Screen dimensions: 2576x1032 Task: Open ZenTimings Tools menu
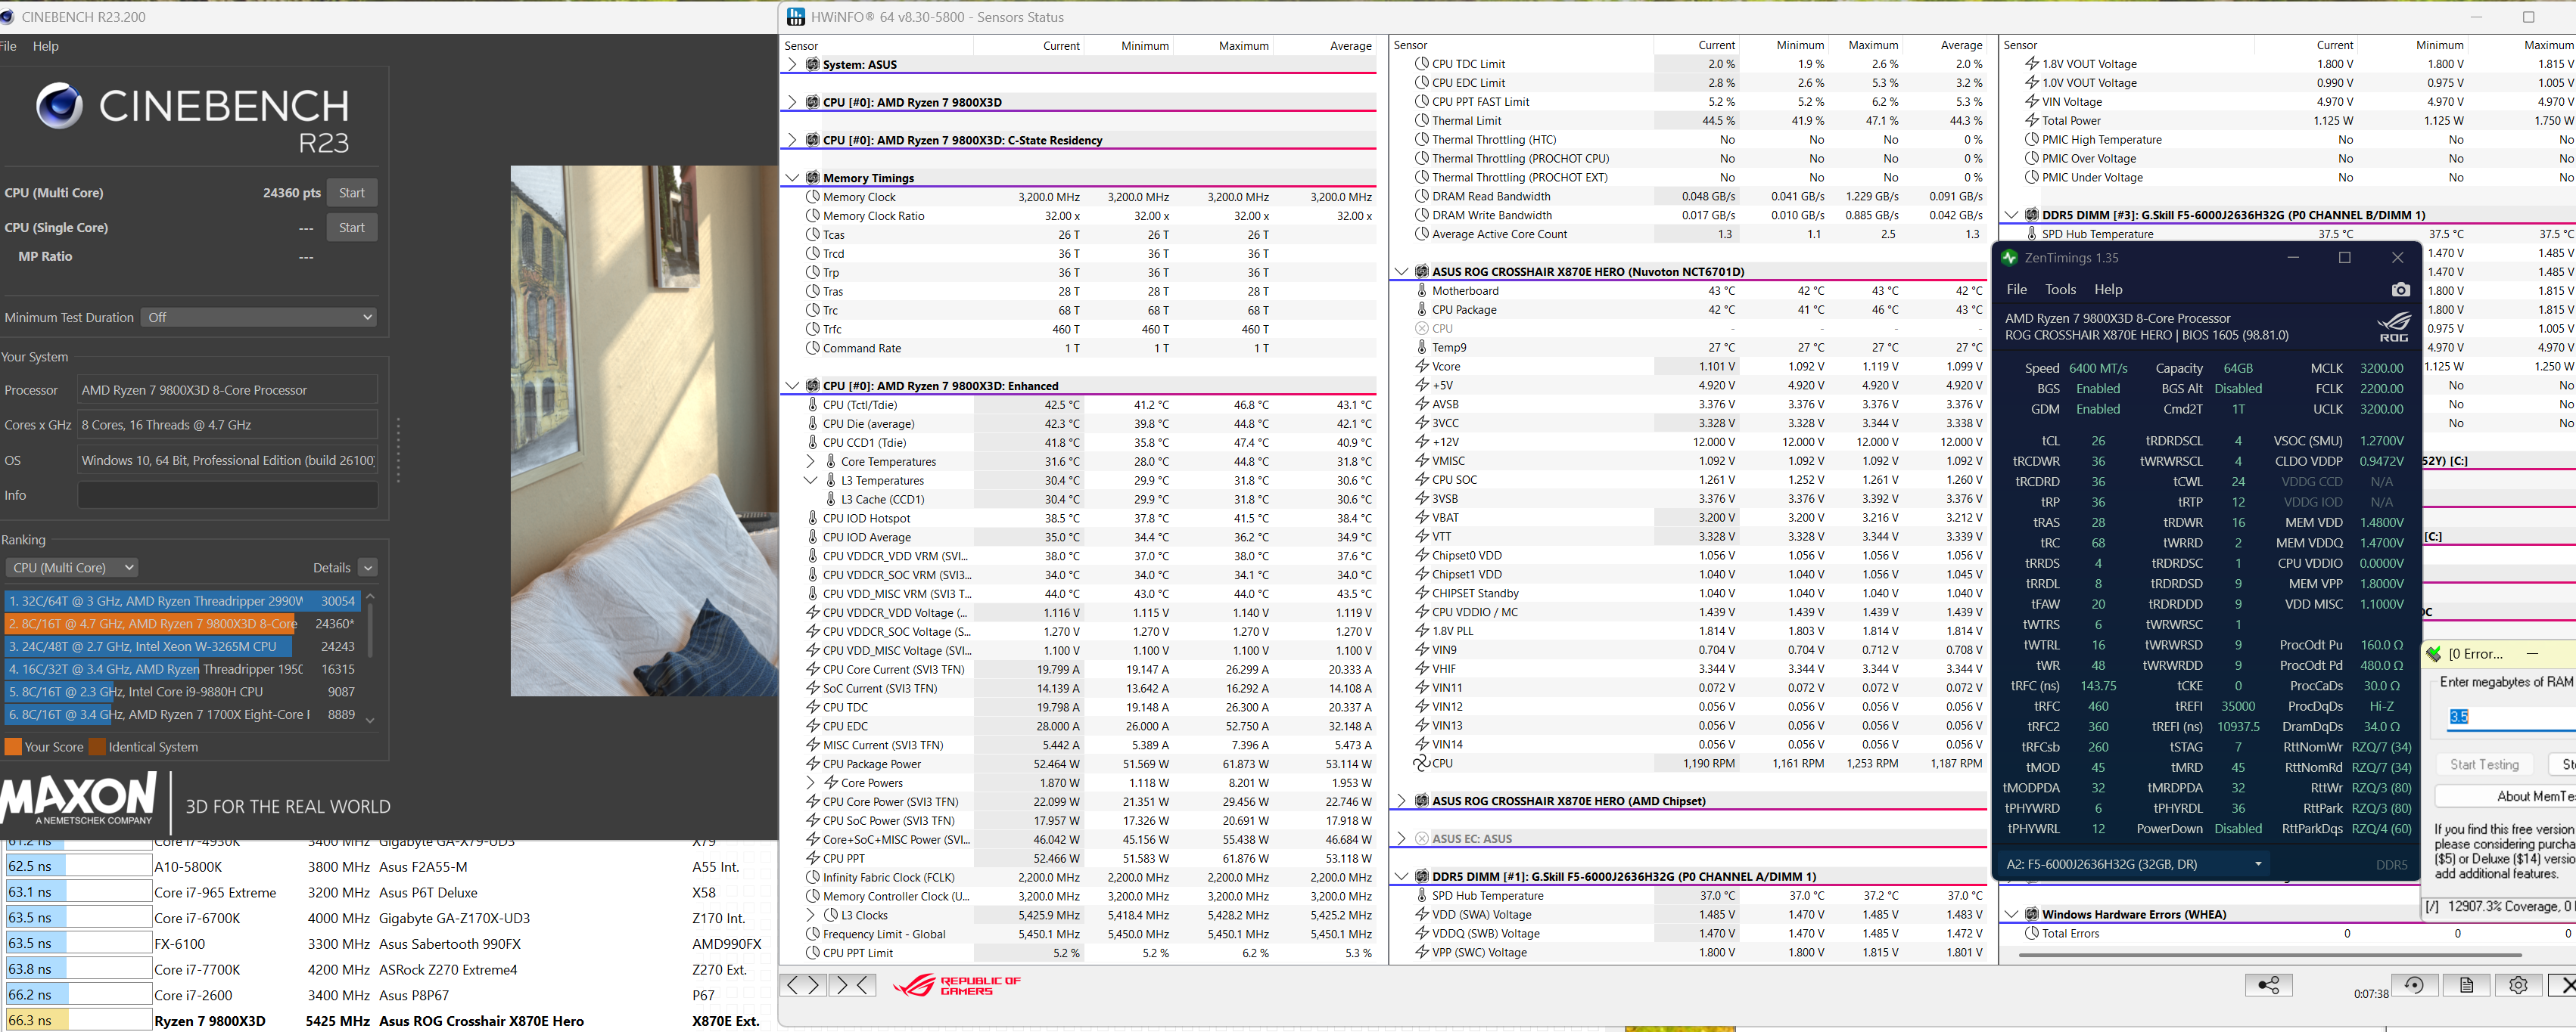tap(2060, 290)
